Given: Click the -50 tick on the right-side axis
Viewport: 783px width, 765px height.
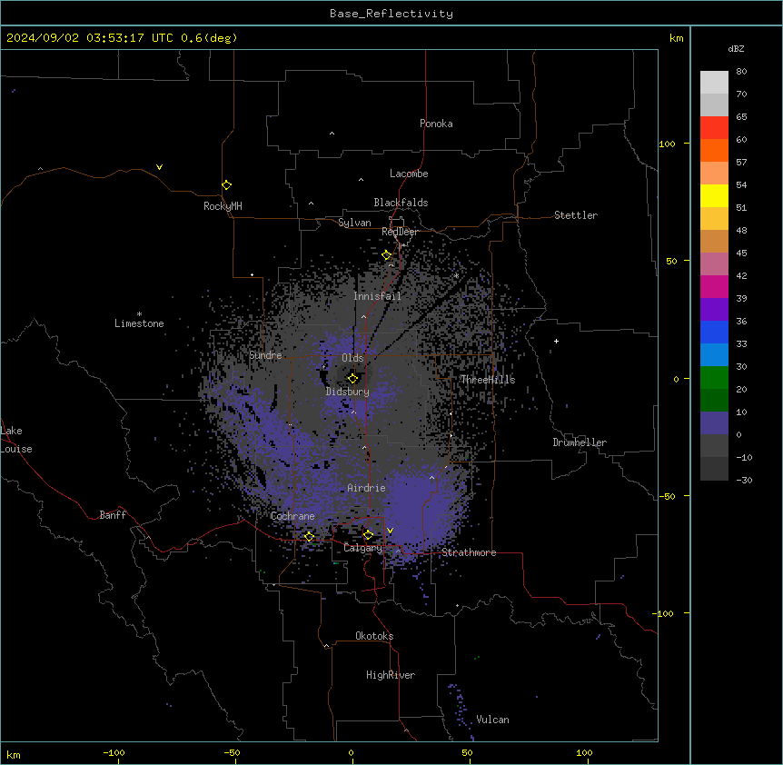Looking at the screenshot, I should (666, 496).
